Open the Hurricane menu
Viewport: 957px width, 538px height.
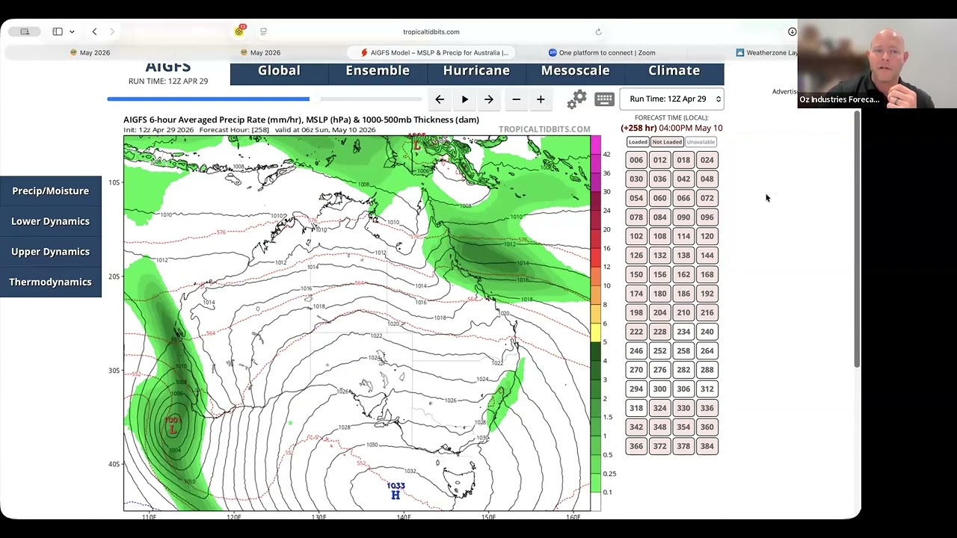(x=476, y=70)
